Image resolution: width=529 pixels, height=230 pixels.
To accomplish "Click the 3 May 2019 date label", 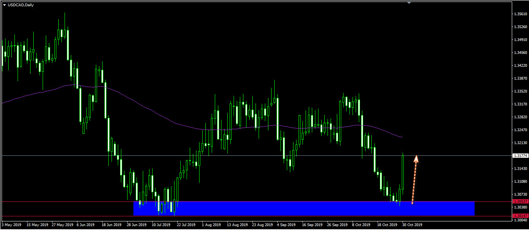I will [x=11, y=225].
